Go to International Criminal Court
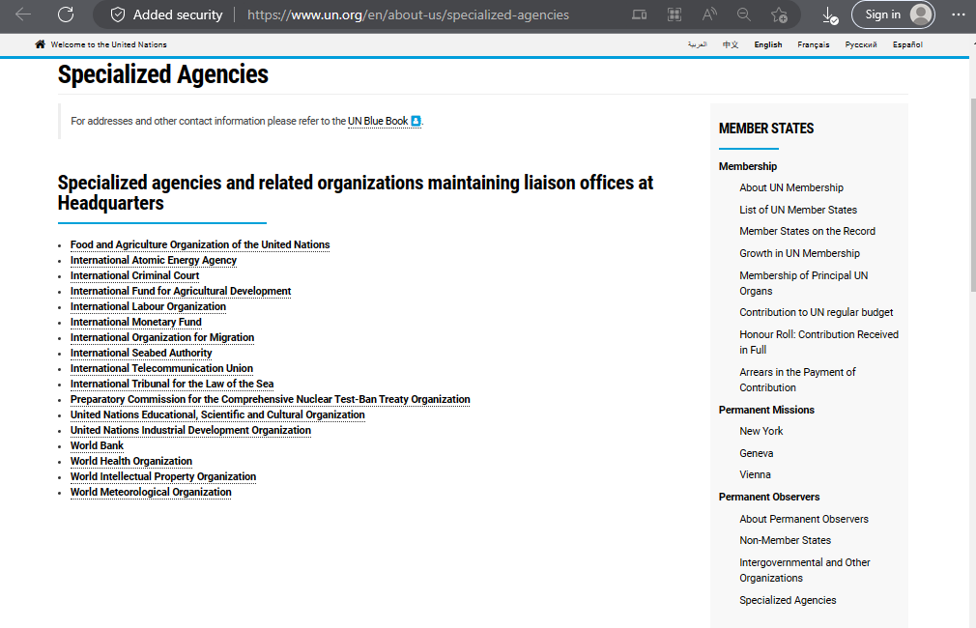This screenshot has height=628, width=976. point(134,275)
